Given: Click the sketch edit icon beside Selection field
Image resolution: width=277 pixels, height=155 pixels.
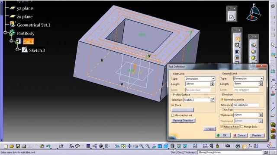Looking at the screenshot, I should [213, 100].
